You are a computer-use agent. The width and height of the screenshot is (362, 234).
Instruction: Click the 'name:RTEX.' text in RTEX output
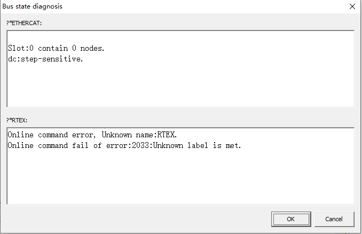click(x=156, y=135)
